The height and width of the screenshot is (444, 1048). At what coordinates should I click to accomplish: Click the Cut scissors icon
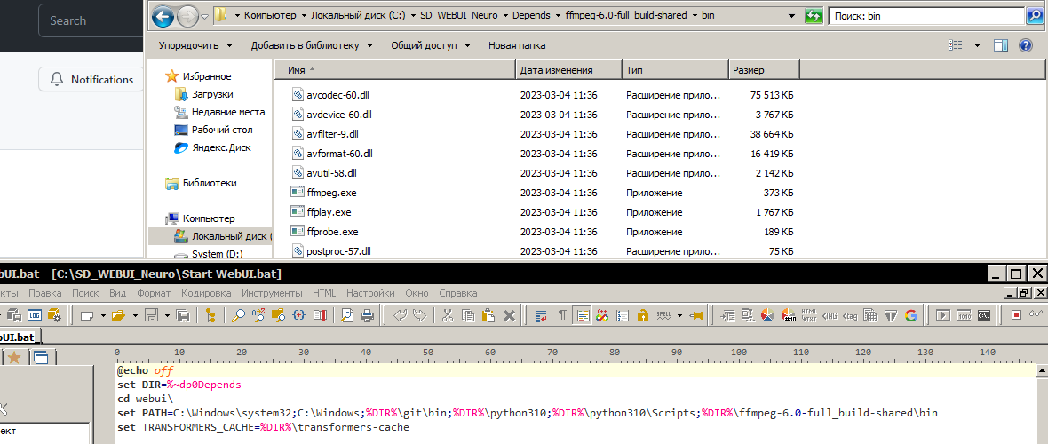pos(447,315)
